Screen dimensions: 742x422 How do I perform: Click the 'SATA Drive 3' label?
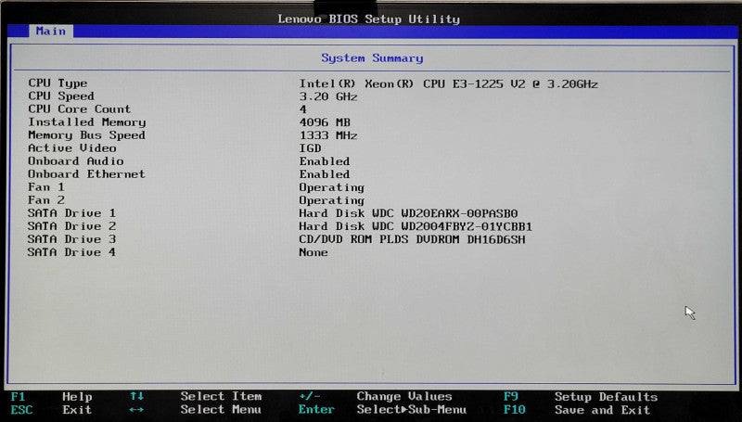71,239
